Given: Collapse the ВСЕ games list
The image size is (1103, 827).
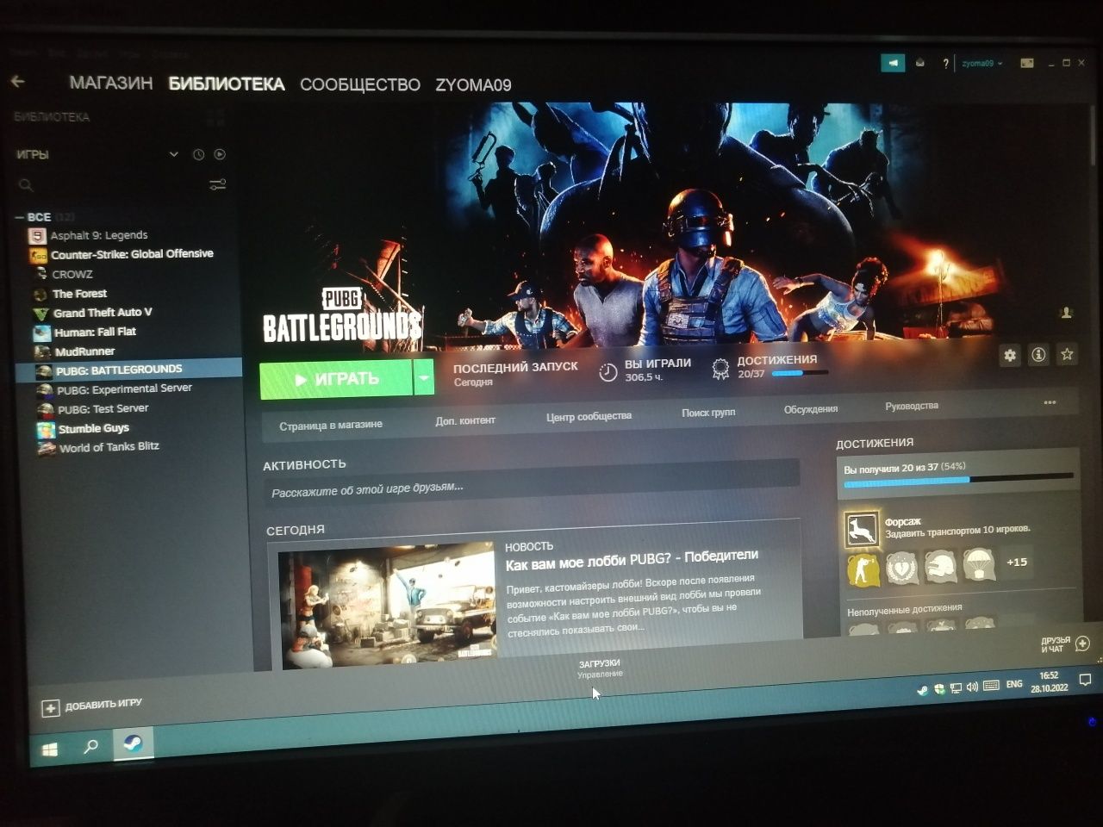Looking at the screenshot, I should coord(20,217).
